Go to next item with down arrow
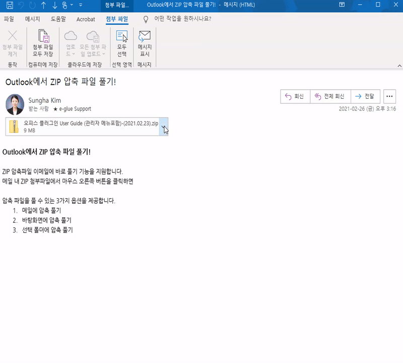 (x=54, y=5)
